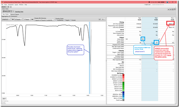Switch to the Network Diagram tab

coord(15,14)
